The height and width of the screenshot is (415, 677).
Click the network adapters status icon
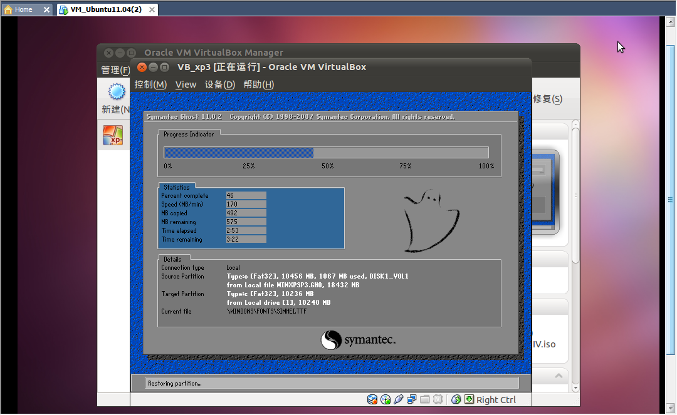point(411,399)
